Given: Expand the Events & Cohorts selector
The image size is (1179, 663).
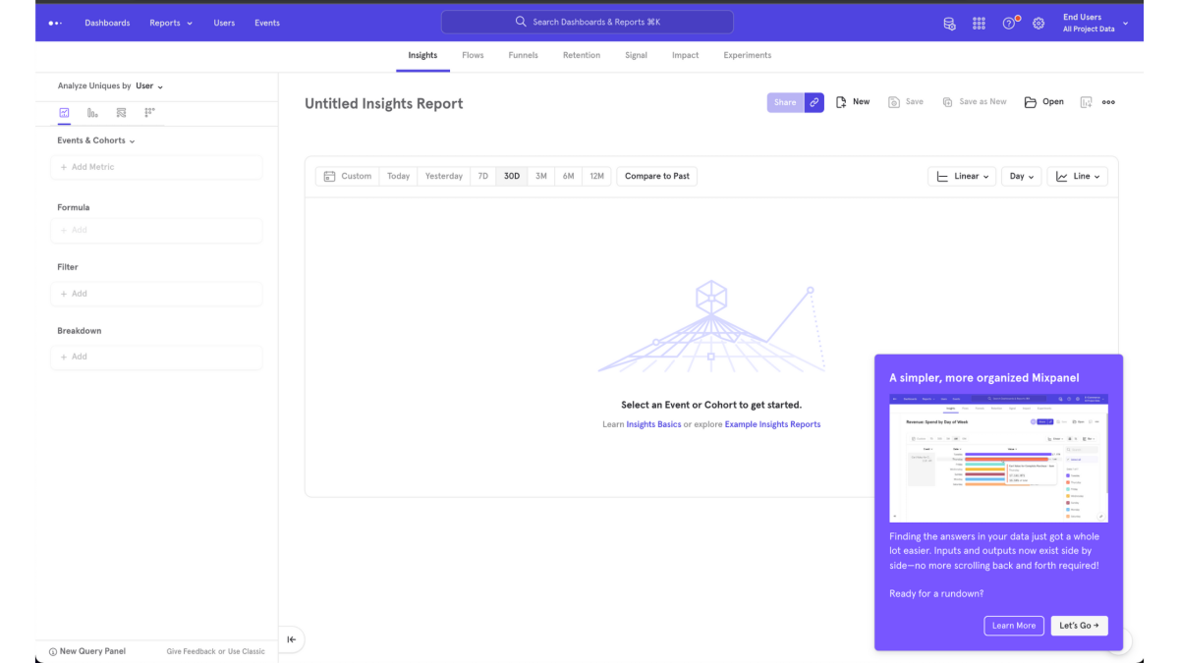Looking at the screenshot, I should point(96,140).
